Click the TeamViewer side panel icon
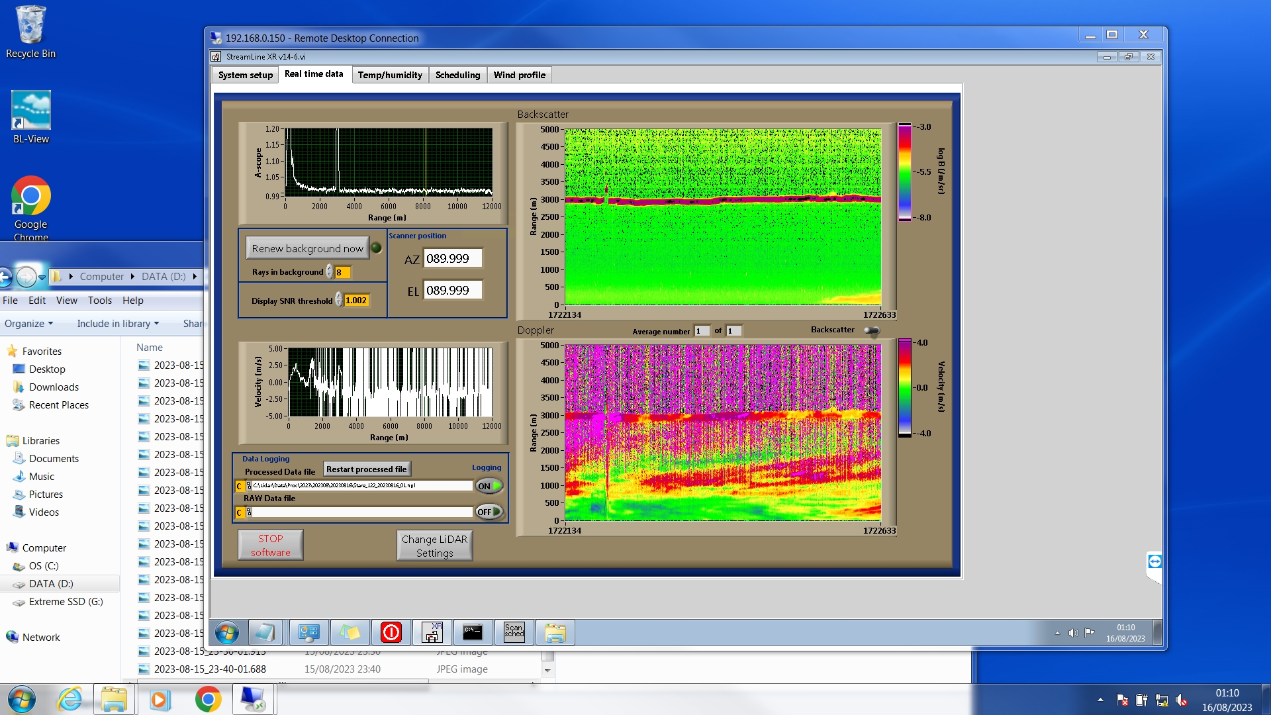 tap(1154, 562)
